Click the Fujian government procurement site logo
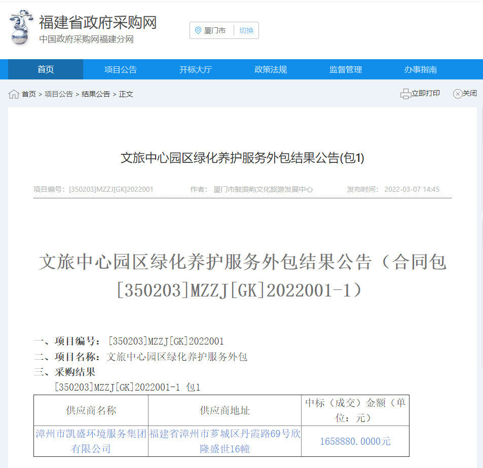 click(21, 28)
